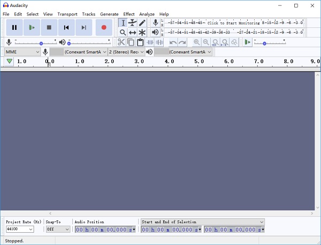Viewport: 321px width, 245px height.
Task: Skip to End of the project
Action: click(84, 27)
